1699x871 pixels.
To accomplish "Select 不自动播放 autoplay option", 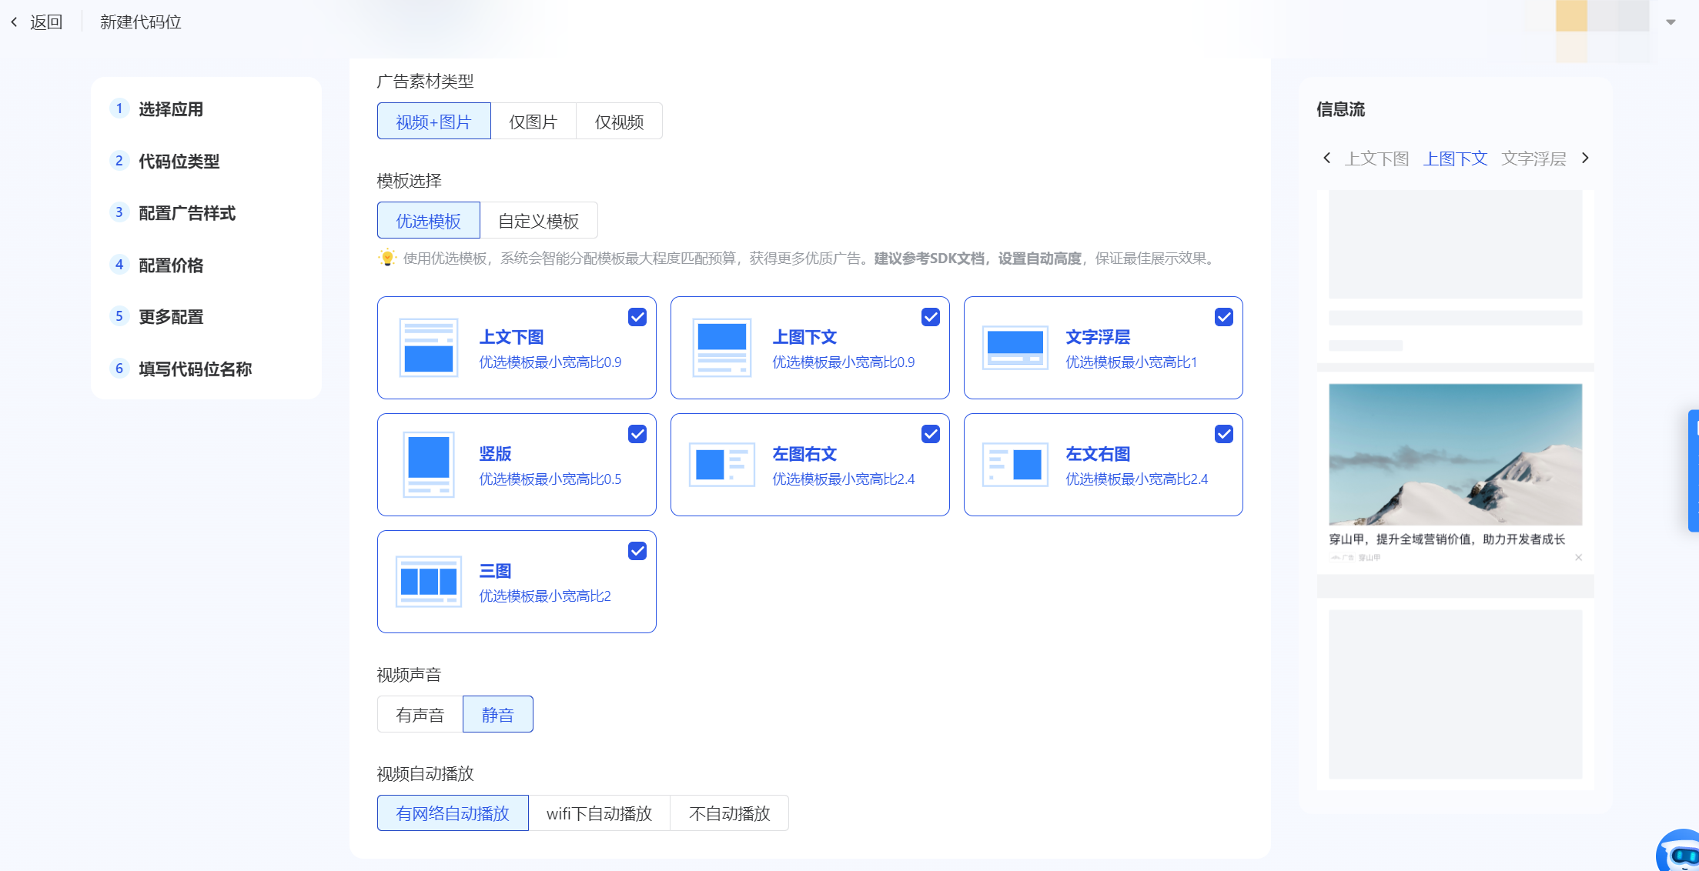I will coord(730,813).
